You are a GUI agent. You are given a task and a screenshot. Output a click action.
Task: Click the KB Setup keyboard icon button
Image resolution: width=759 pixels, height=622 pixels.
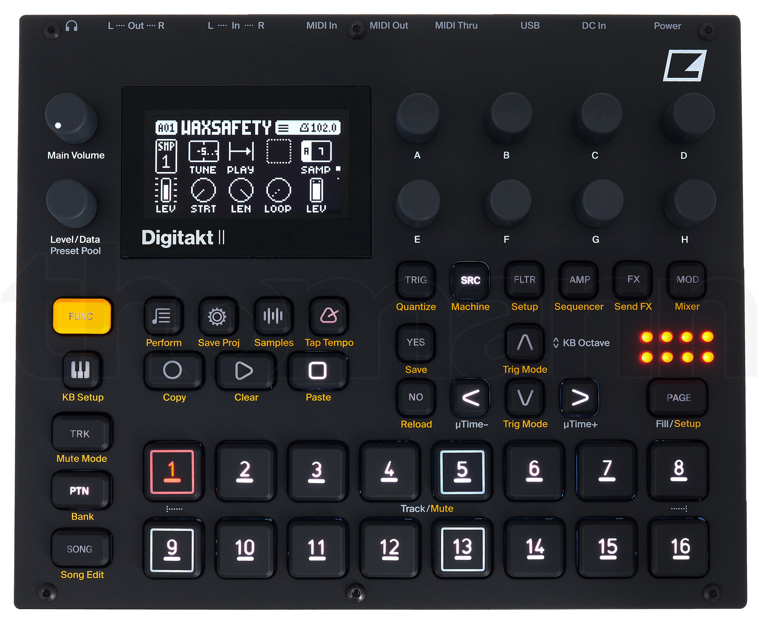point(82,370)
